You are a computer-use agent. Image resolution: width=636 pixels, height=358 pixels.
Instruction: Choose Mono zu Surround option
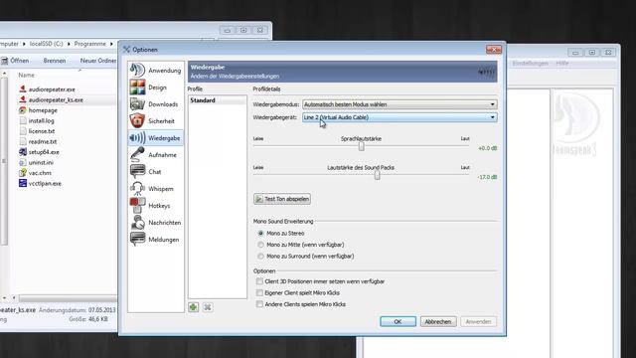260,257
